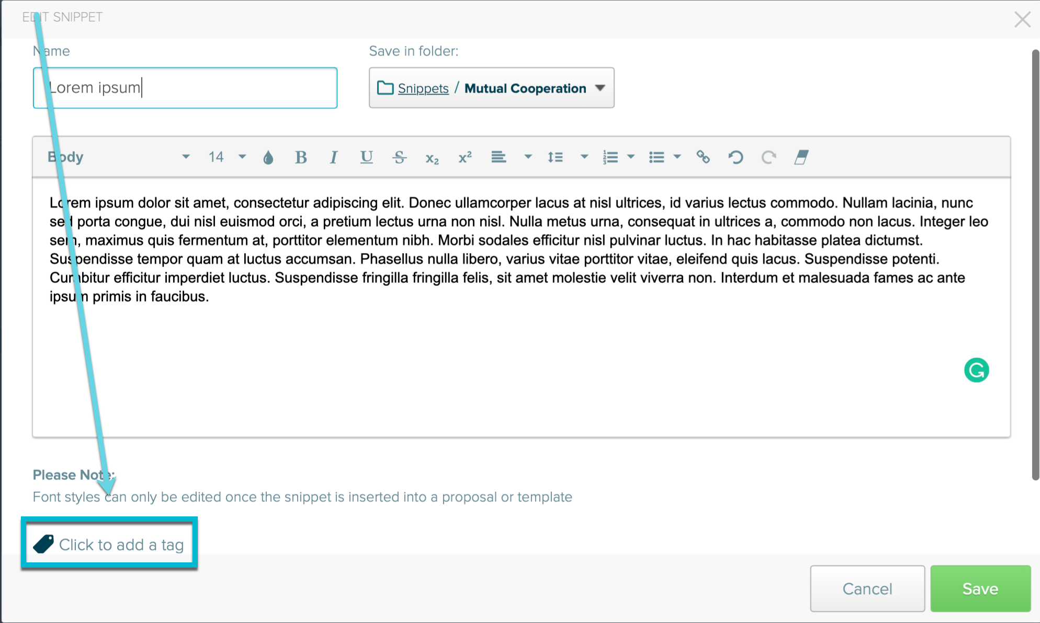The width and height of the screenshot is (1040, 623).
Task: Cancel editing the snippet
Action: click(x=867, y=589)
